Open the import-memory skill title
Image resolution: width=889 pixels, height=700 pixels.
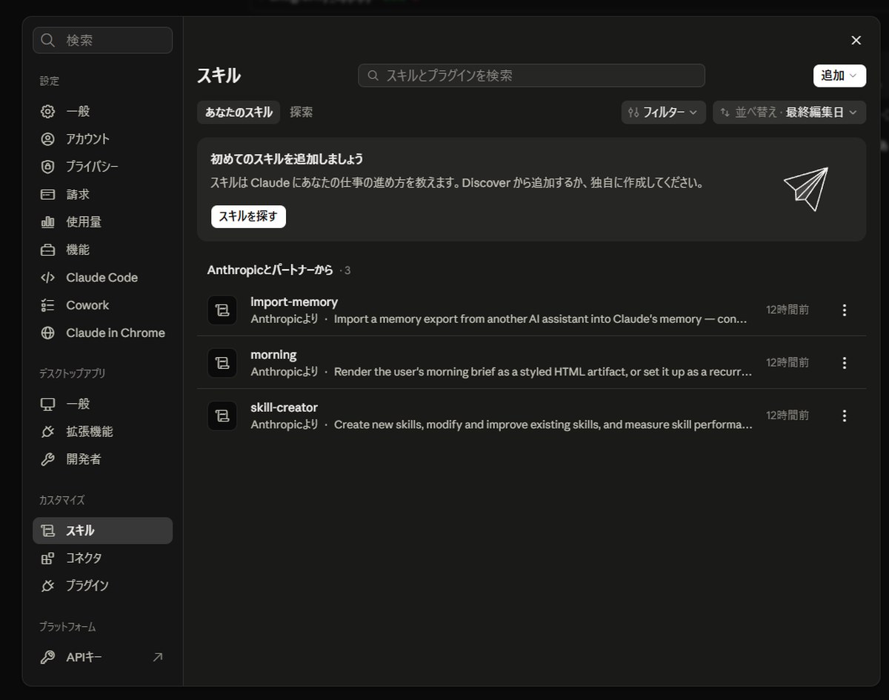[x=294, y=301]
